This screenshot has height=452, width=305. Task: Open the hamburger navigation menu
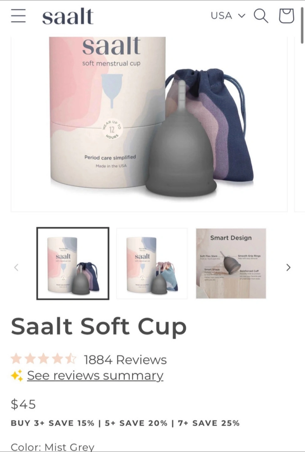click(x=18, y=16)
